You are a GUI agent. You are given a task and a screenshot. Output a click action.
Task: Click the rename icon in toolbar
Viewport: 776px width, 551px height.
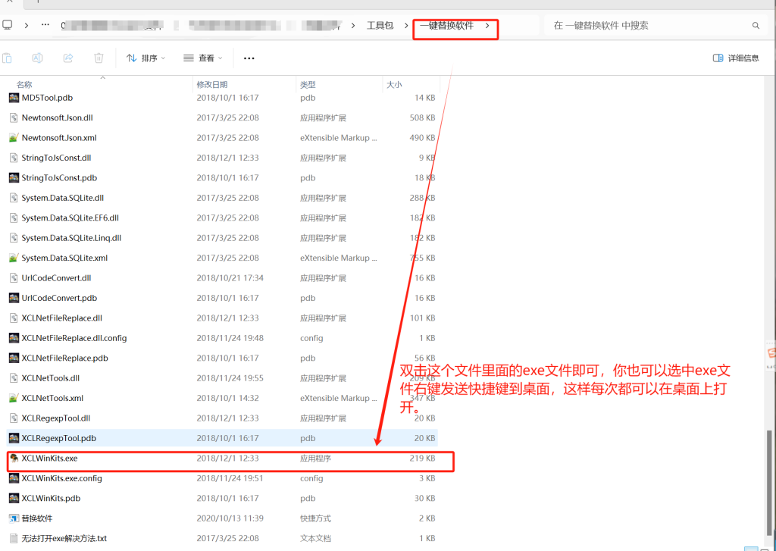click(37, 58)
